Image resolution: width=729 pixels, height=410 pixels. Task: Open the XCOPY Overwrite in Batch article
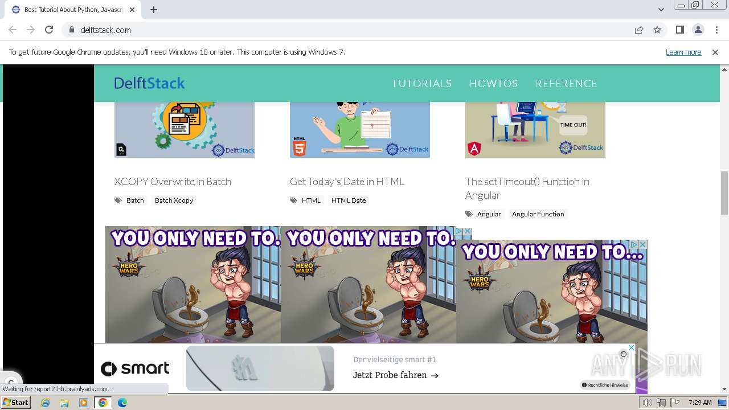[x=173, y=181]
